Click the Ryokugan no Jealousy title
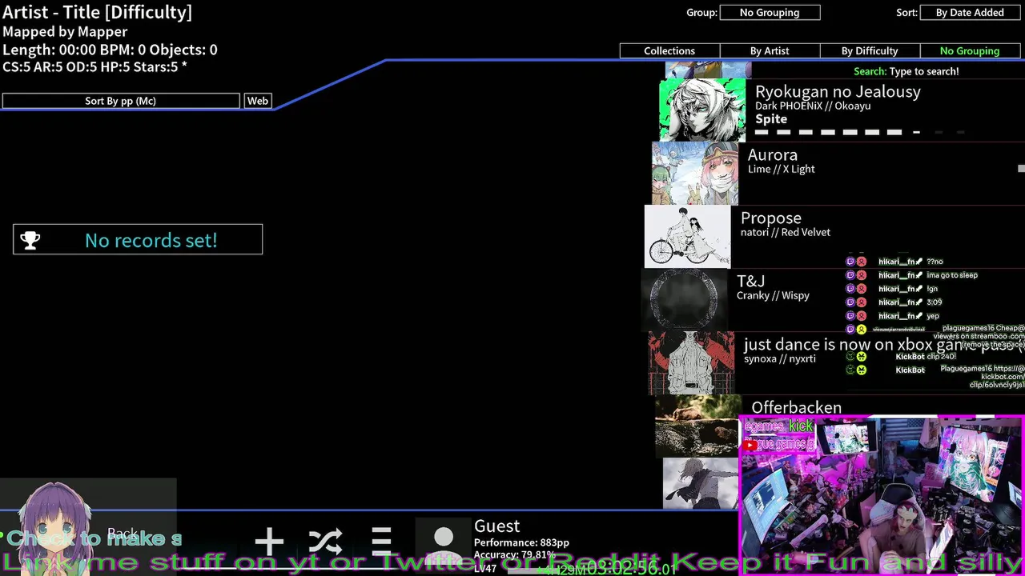 click(838, 92)
